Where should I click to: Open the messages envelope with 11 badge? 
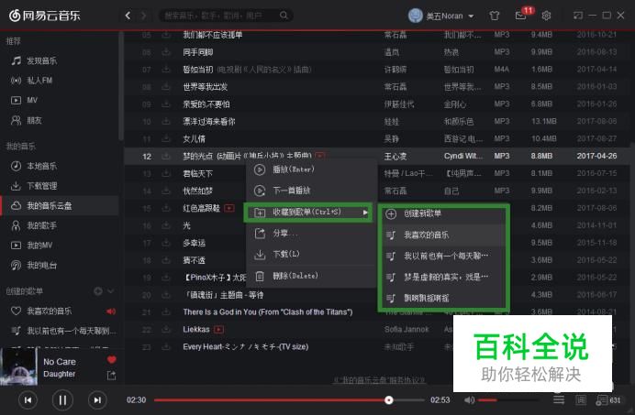[521, 16]
